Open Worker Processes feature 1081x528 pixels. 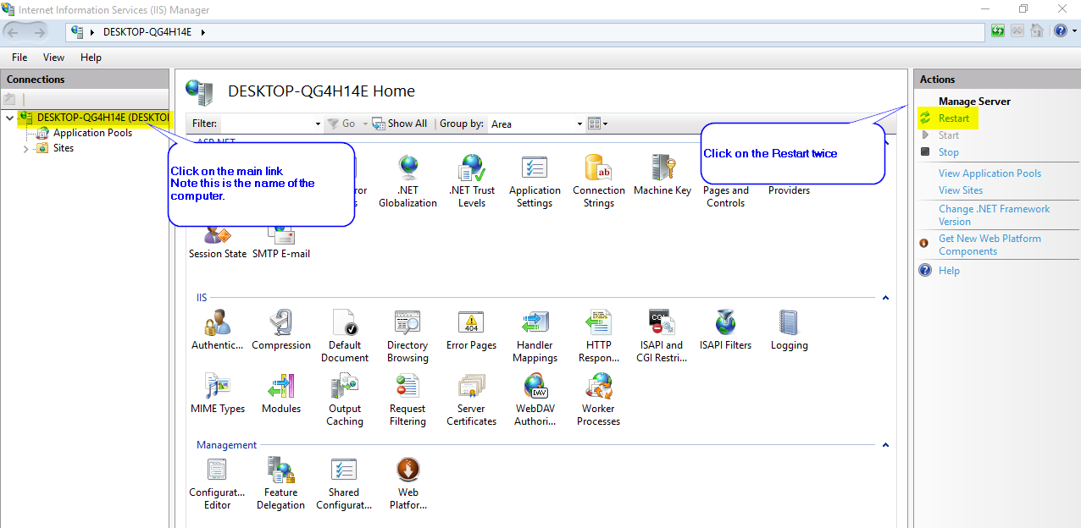[598, 399]
